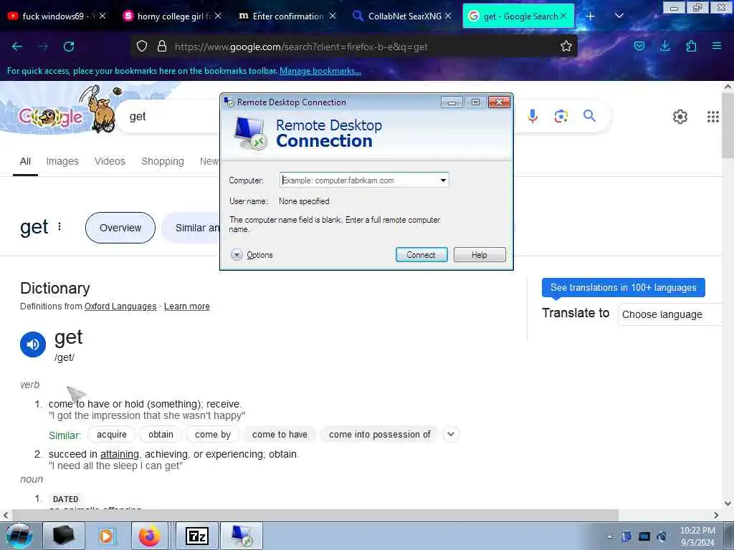
Task: Open the Windows Start orb
Action: [x=19, y=536]
